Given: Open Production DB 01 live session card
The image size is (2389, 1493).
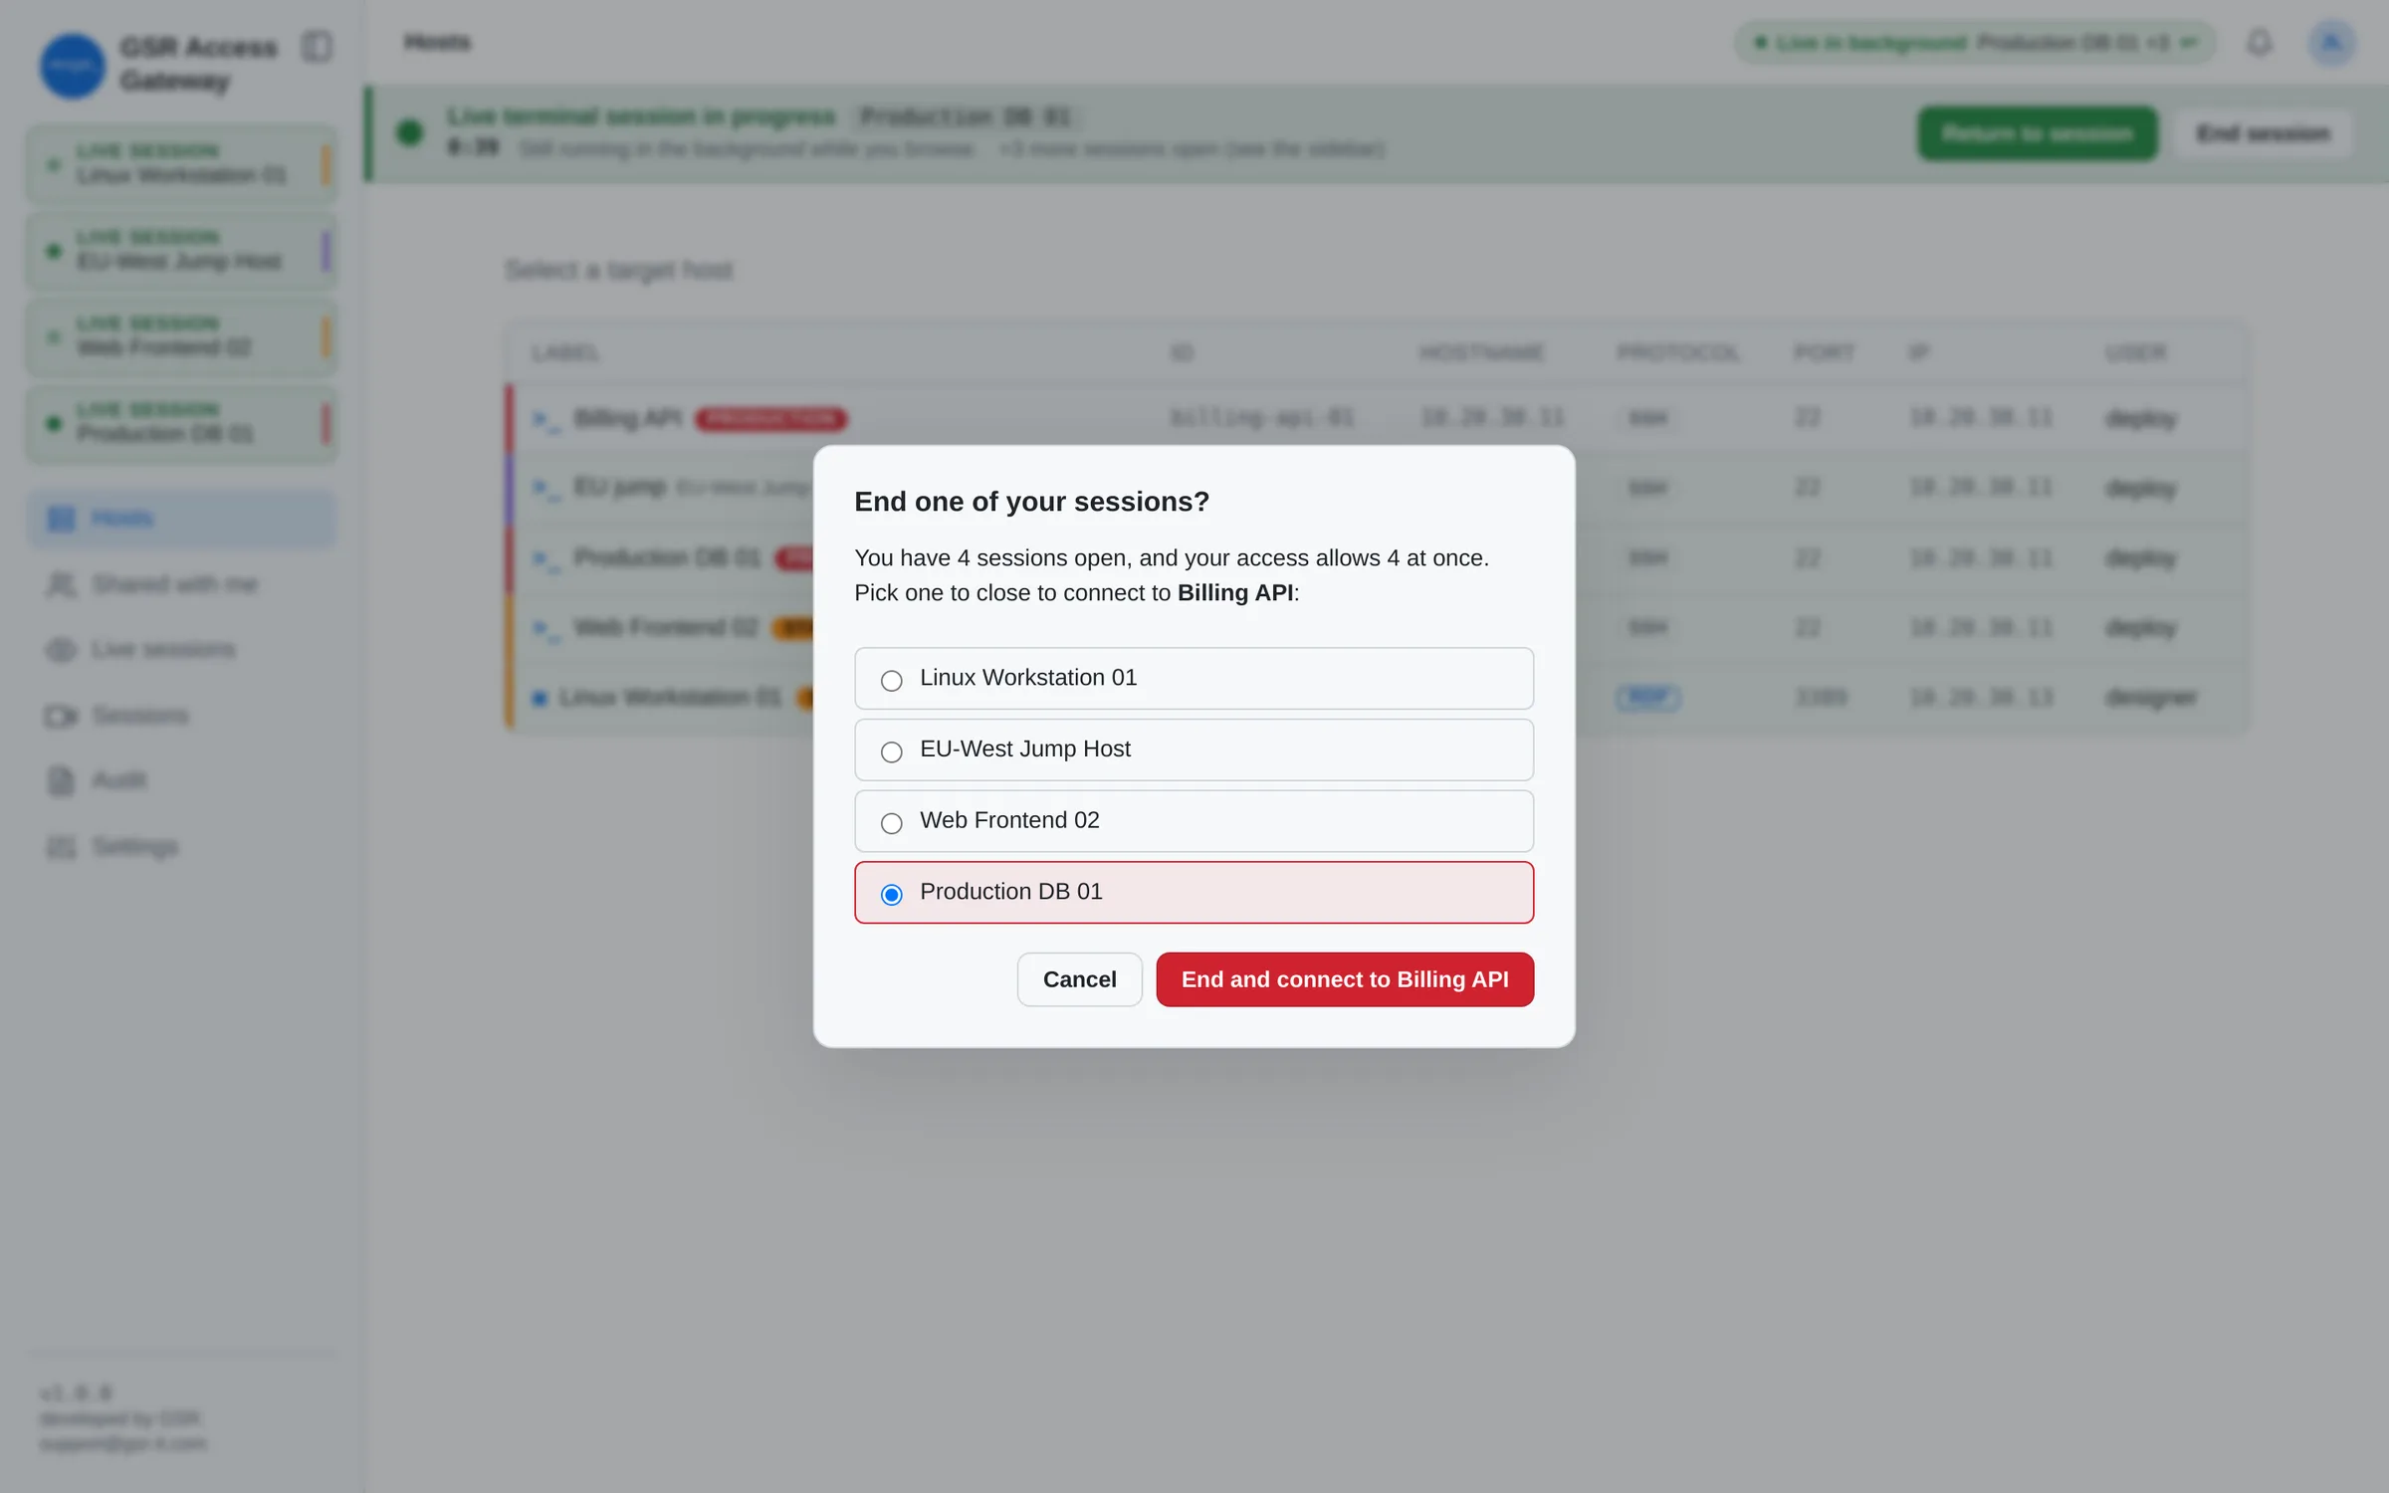Looking at the screenshot, I should click(181, 424).
